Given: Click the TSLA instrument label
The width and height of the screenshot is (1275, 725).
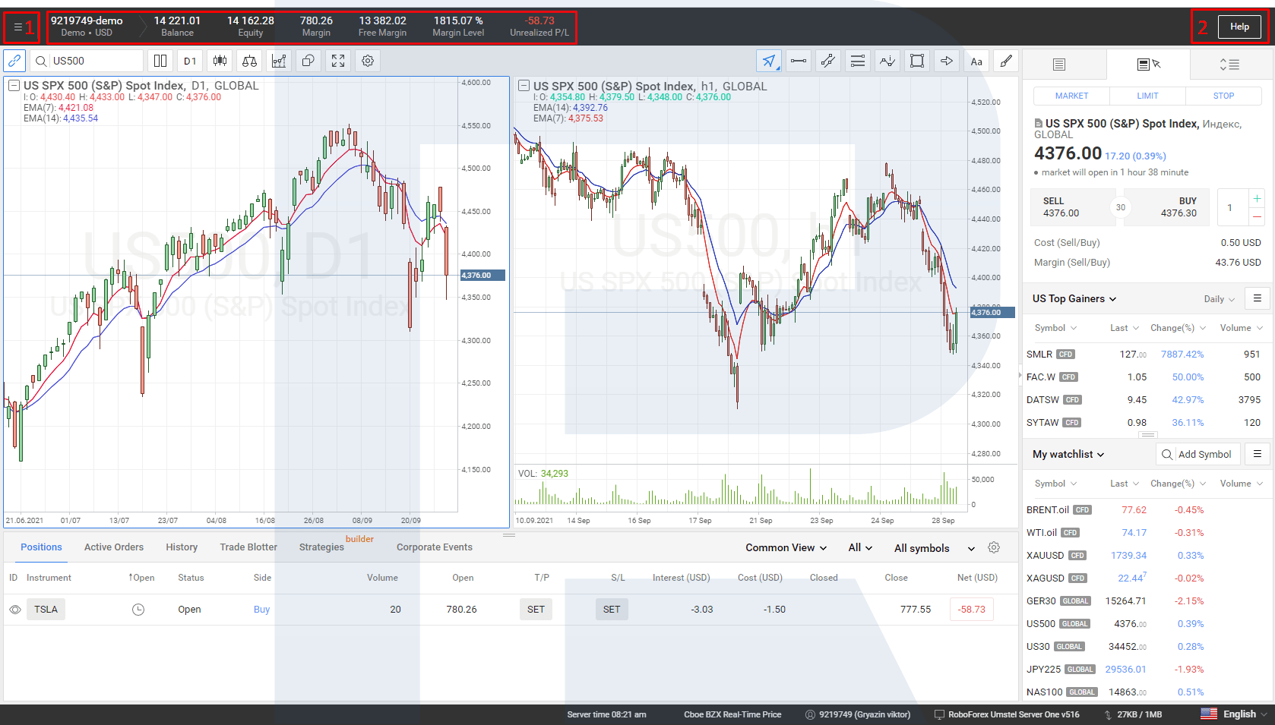Looking at the screenshot, I should (46, 610).
